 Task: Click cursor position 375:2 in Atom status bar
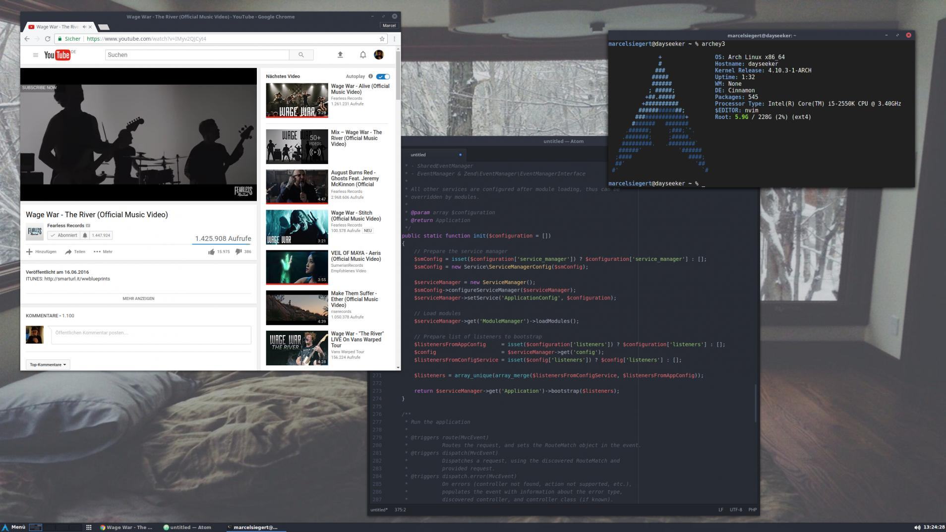400,510
